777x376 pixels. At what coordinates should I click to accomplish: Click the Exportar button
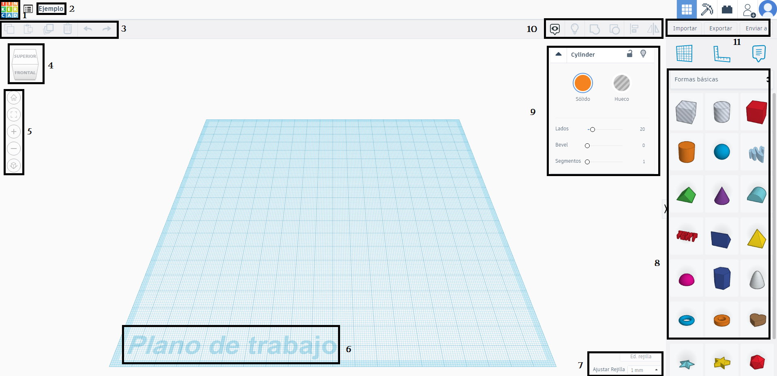721,28
